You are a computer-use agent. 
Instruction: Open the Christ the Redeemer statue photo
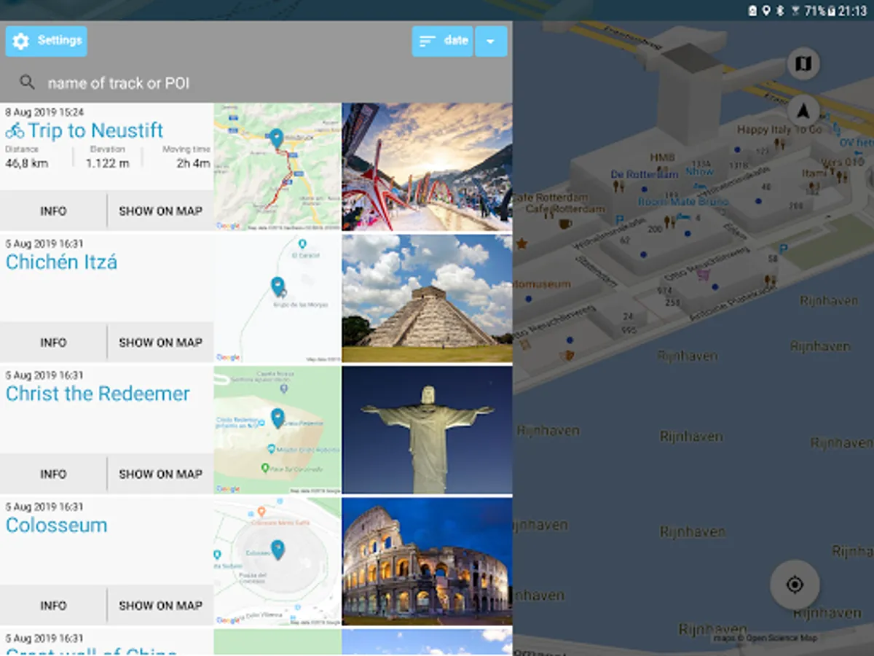427,430
